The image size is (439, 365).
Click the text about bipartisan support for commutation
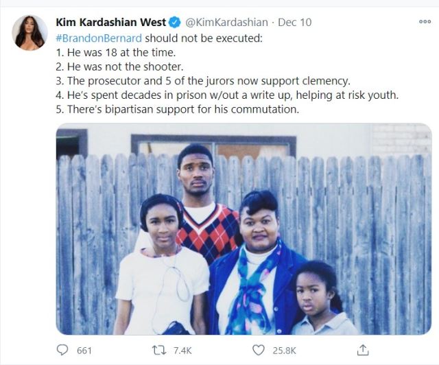point(178,109)
